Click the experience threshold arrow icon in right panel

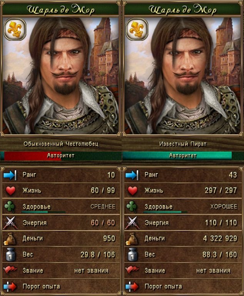(x=132, y=286)
